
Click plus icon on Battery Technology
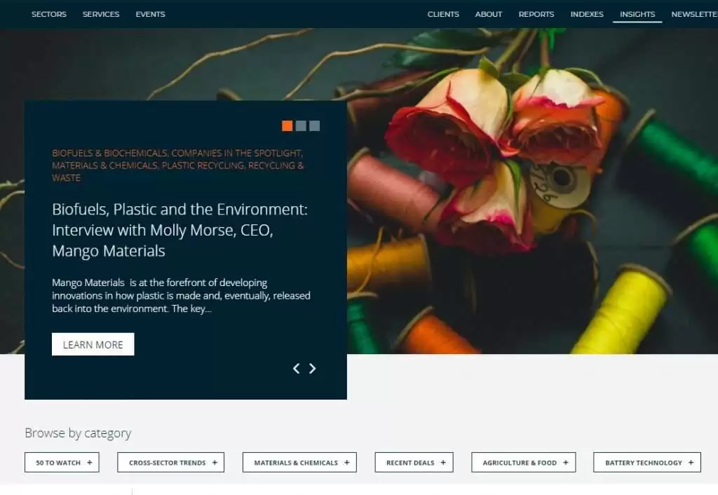tap(691, 463)
